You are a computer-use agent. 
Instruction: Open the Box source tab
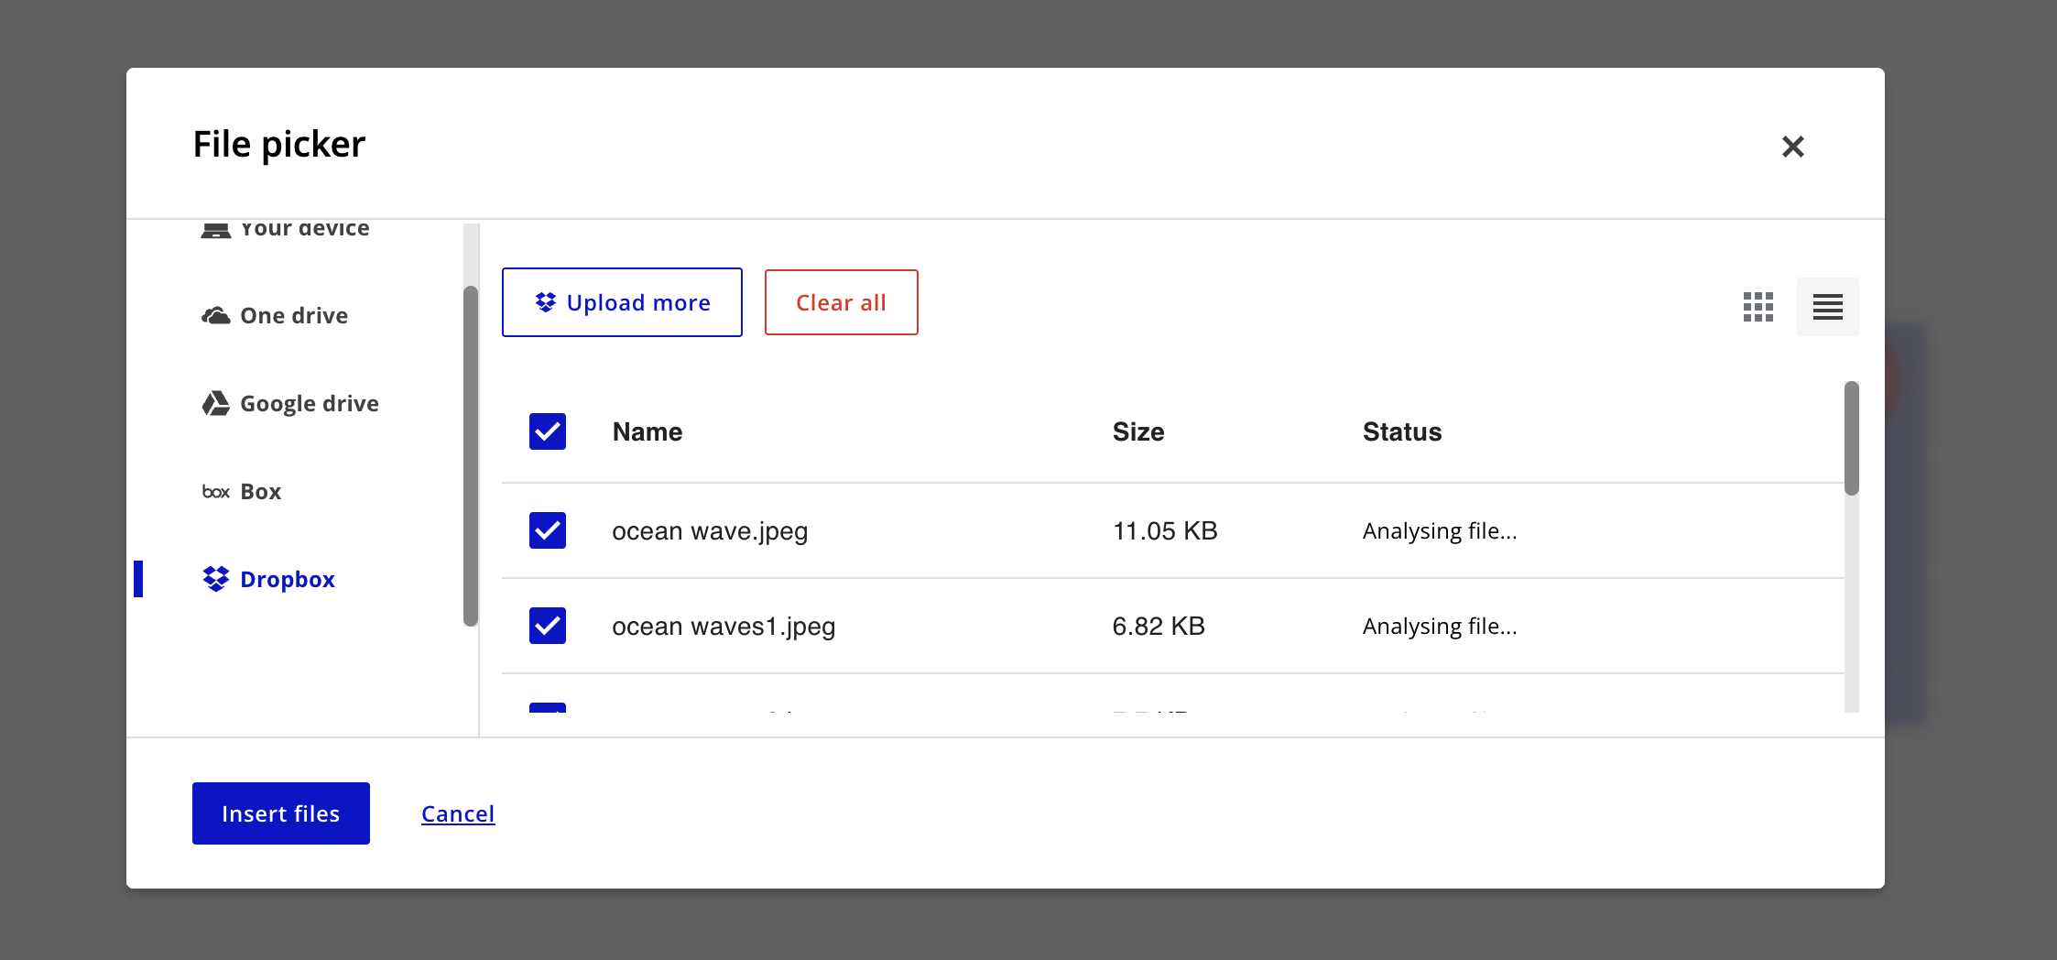[x=260, y=492]
